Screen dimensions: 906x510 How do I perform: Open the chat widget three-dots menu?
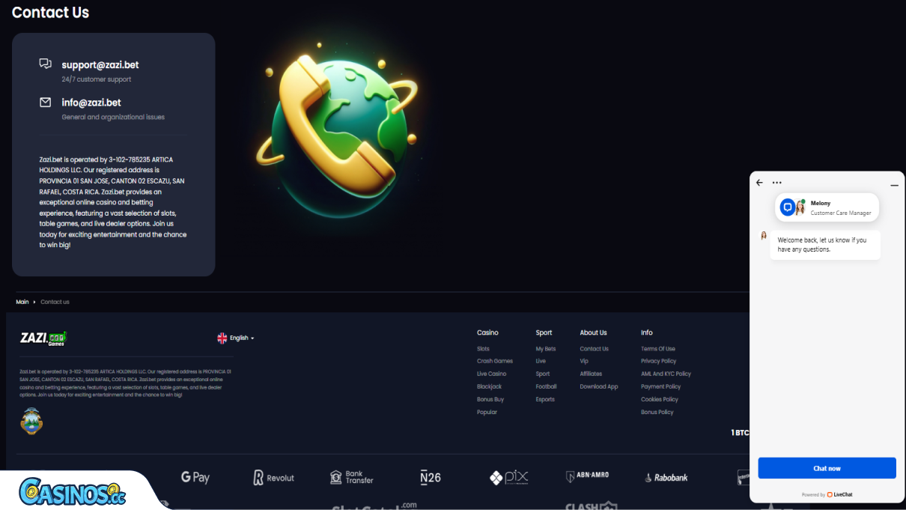point(777,183)
